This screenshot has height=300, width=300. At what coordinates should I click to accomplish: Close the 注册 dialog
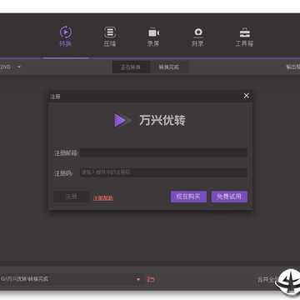tap(246, 96)
